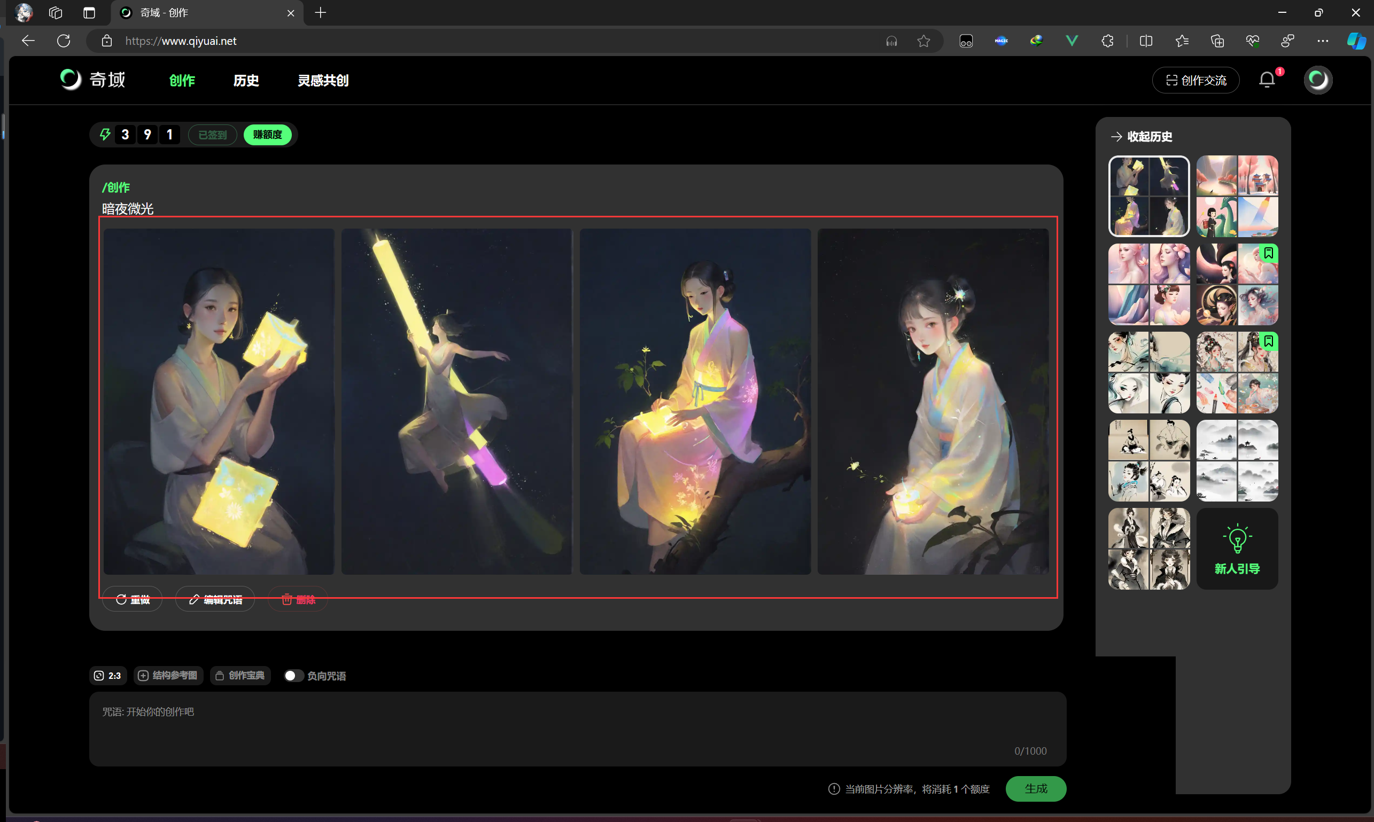Open a new browser tab
The image size is (1374, 822).
(320, 13)
